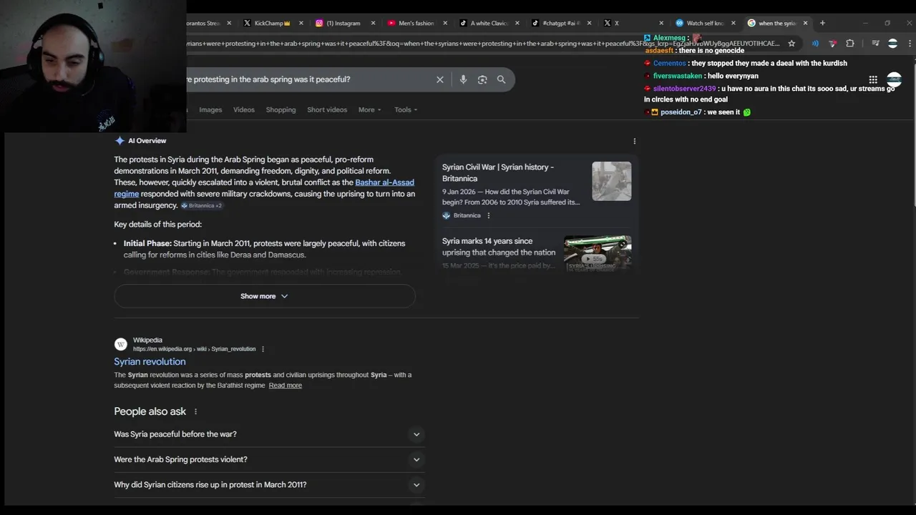Open the Wikipedia URL breadcrumb Syrian_revolution
Image resolution: width=916 pixels, height=515 pixels.
[194, 349]
